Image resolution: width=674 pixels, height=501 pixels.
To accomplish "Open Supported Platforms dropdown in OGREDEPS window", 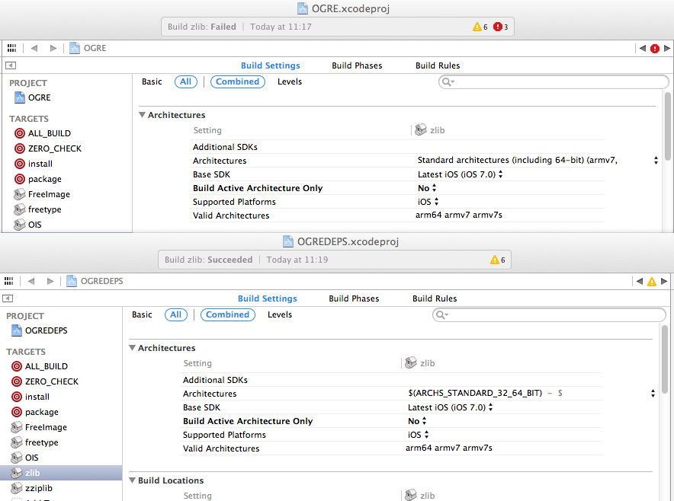I will (x=427, y=435).
